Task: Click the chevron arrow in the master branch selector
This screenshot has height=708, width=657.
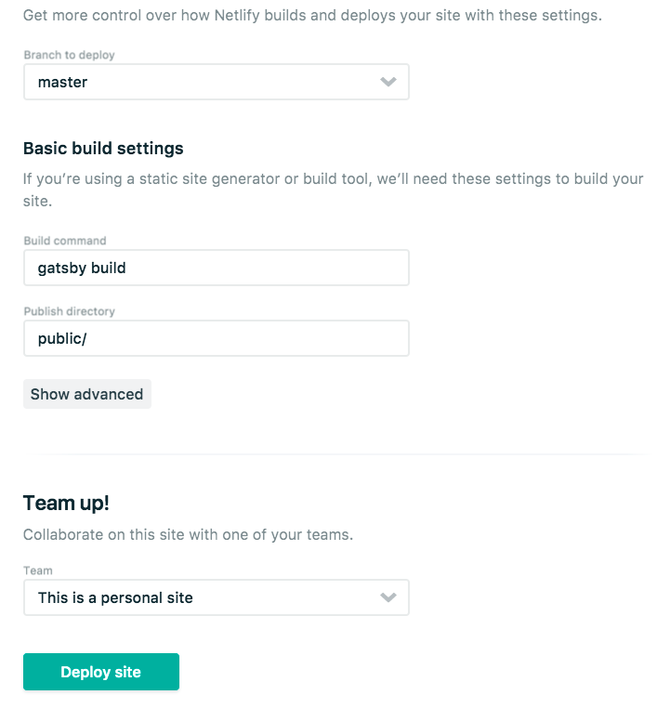Action: (x=388, y=82)
